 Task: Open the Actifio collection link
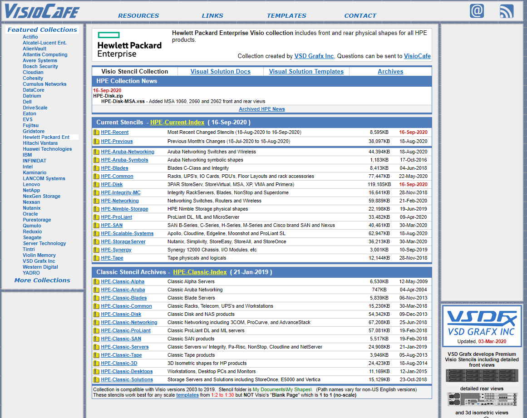pos(30,37)
